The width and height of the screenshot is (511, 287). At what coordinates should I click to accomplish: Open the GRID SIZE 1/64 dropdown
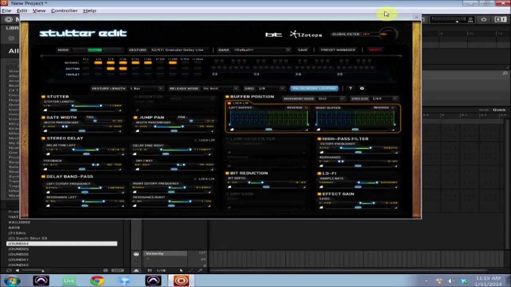(384, 99)
